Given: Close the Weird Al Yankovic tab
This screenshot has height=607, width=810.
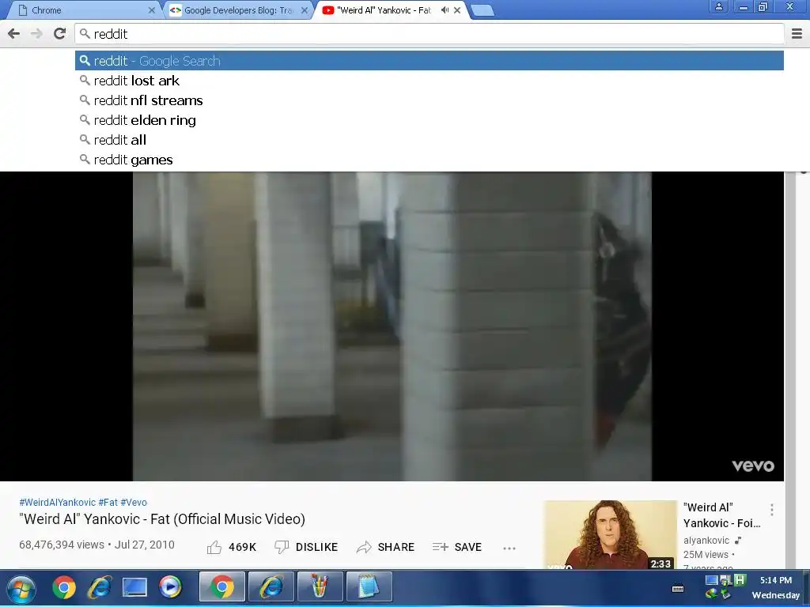Looking at the screenshot, I should (457, 10).
